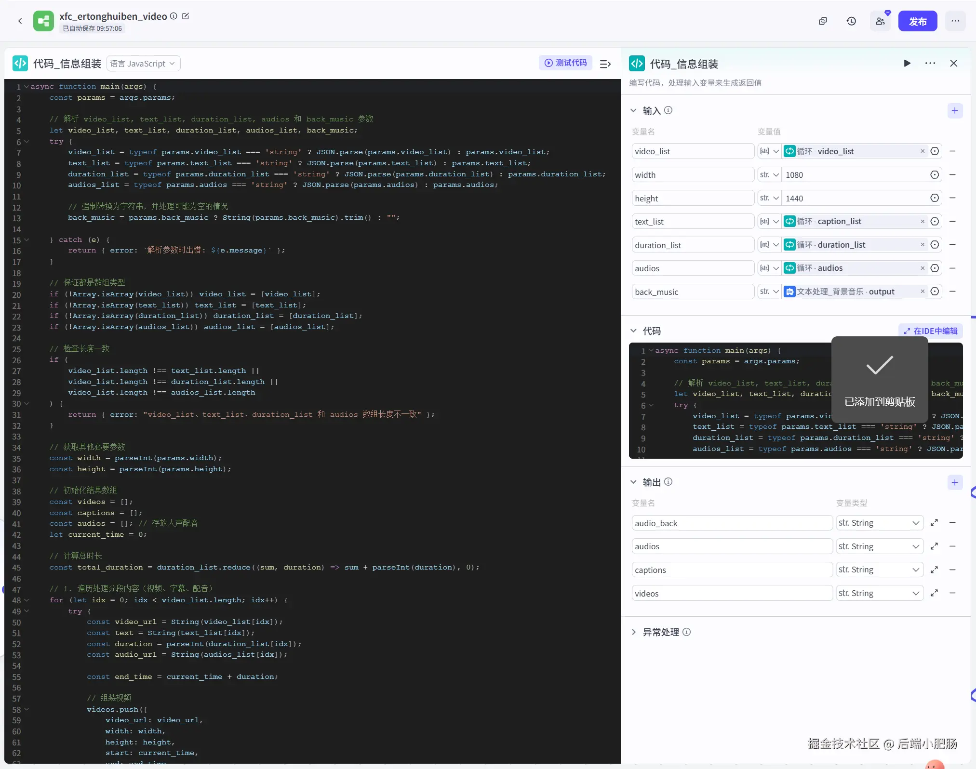The height and width of the screenshot is (769, 976).
Task: Click the 测试代码 button
Action: (565, 63)
